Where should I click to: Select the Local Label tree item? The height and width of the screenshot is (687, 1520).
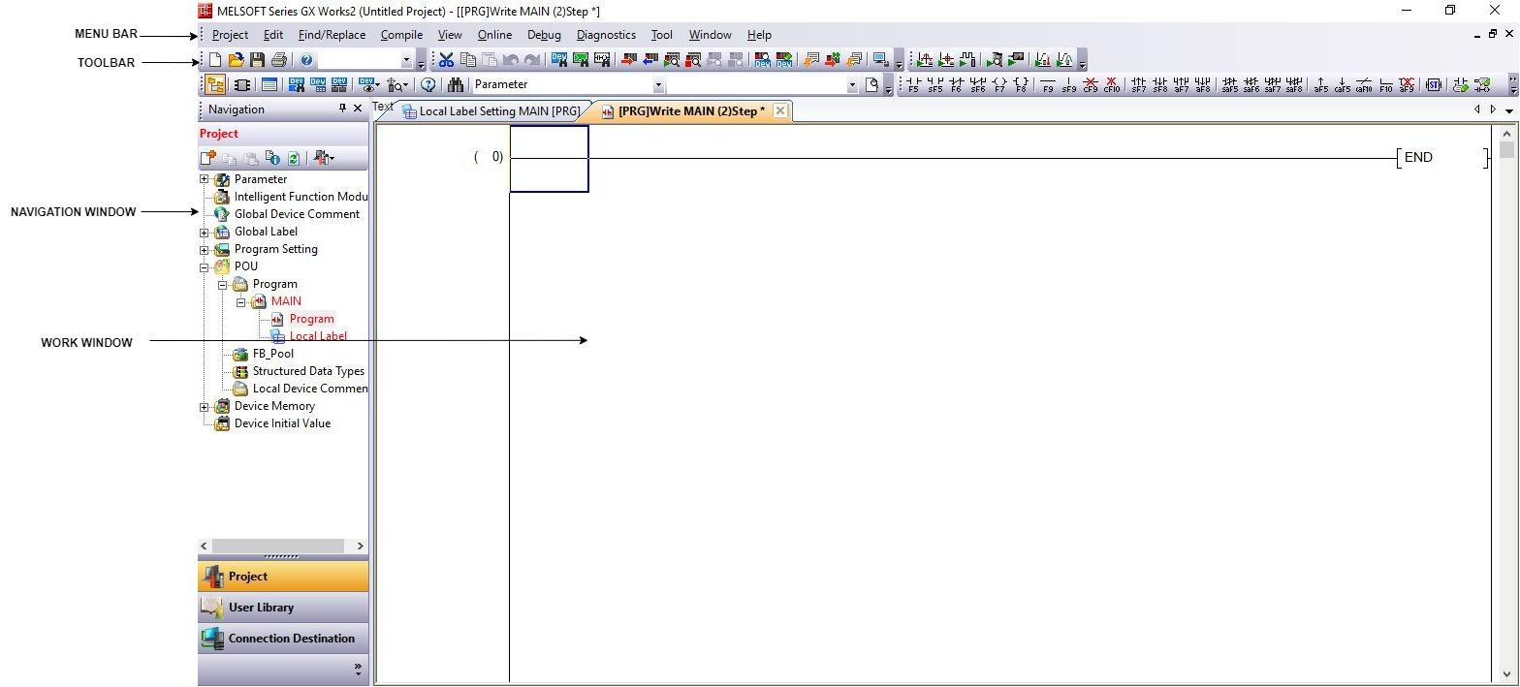pos(318,336)
